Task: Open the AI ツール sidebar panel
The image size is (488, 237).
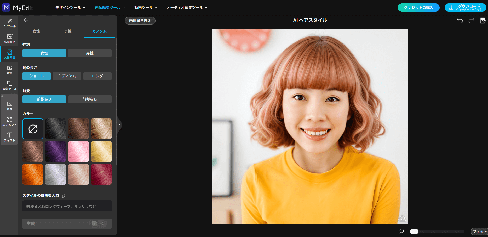Action: pos(10,23)
